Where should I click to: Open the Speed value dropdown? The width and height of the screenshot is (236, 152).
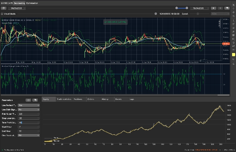pyautogui.click(x=220, y=14)
